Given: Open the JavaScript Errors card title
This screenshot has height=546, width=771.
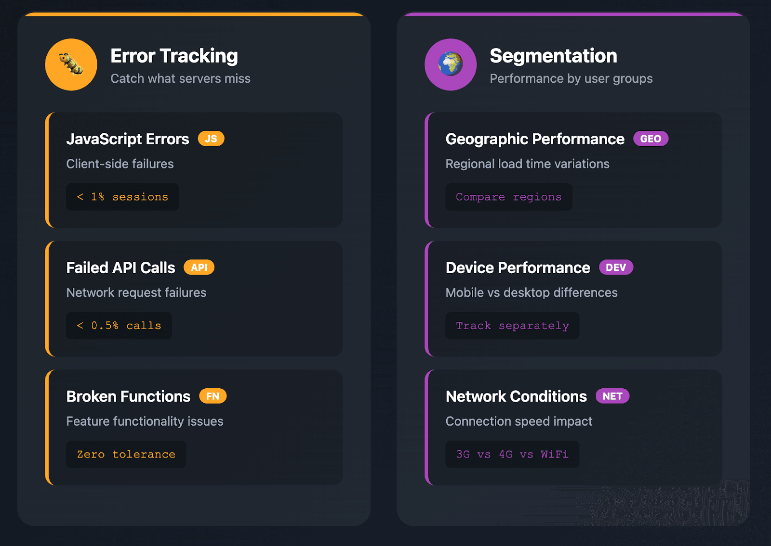Looking at the screenshot, I should pyautogui.click(x=128, y=139).
